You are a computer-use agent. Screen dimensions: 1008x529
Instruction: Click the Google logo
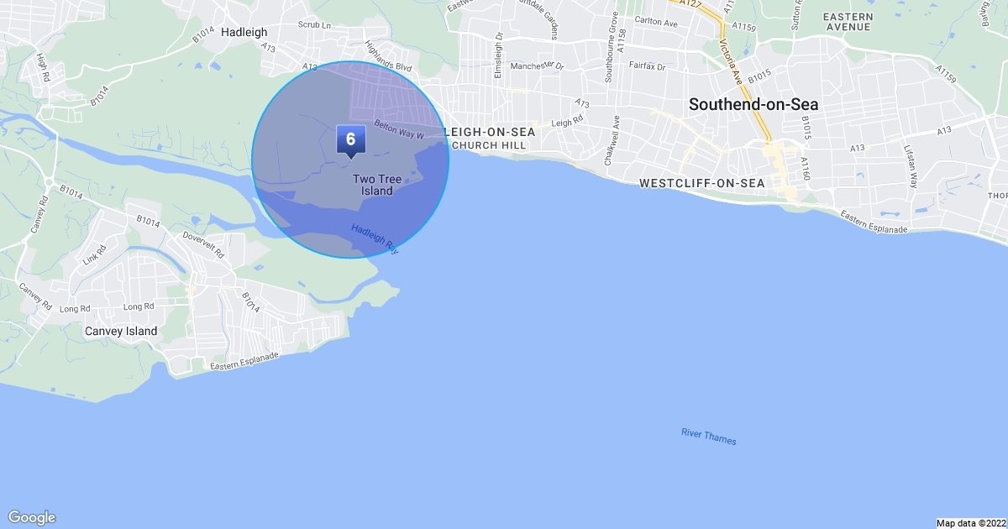(31, 517)
